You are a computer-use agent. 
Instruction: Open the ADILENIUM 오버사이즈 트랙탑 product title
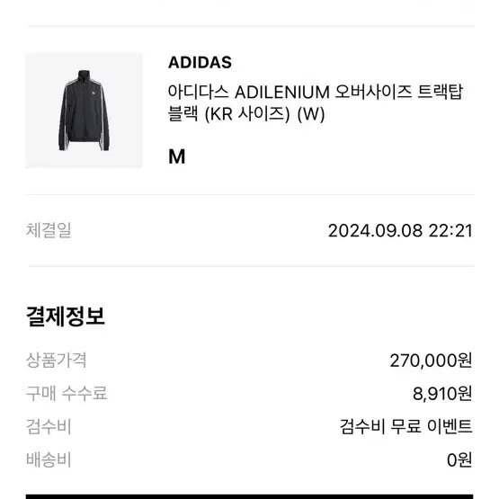pyautogui.click(x=315, y=102)
